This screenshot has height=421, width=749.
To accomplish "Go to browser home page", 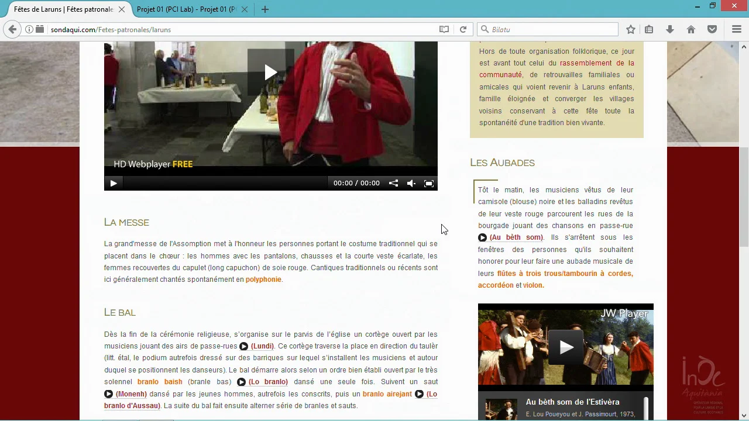I will (691, 29).
